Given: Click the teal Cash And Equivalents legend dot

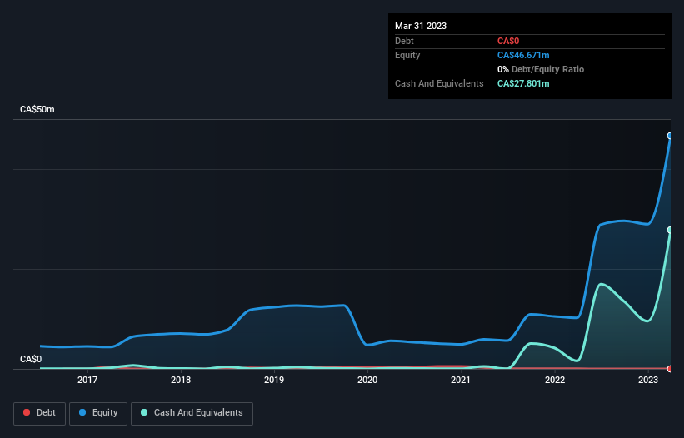Looking at the screenshot, I should click(144, 412).
